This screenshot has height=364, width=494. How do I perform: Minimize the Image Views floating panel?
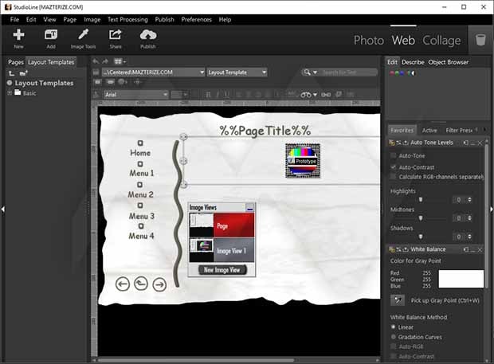pyautogui.click(x=250, y=208)
